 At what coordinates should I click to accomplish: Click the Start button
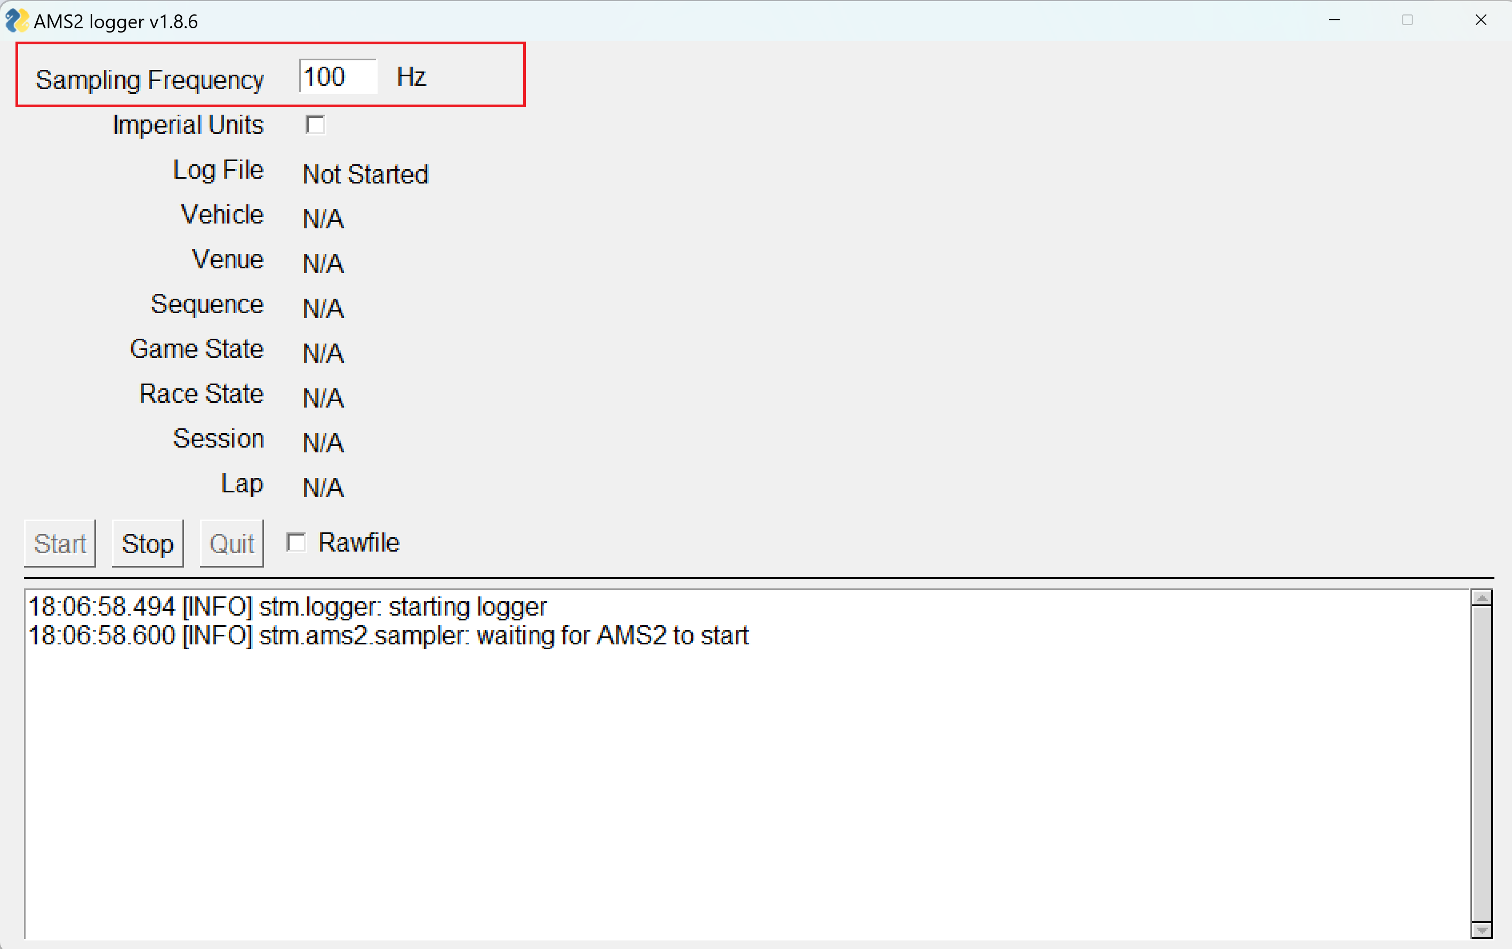tap(60, 544)
